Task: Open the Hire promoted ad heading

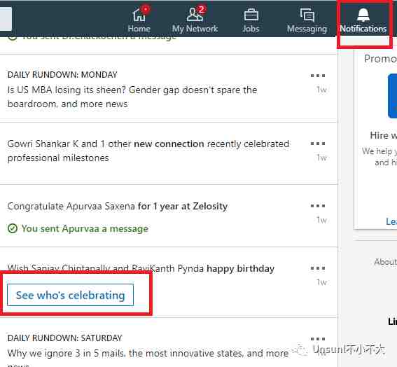Action: (x=383, y=135)
